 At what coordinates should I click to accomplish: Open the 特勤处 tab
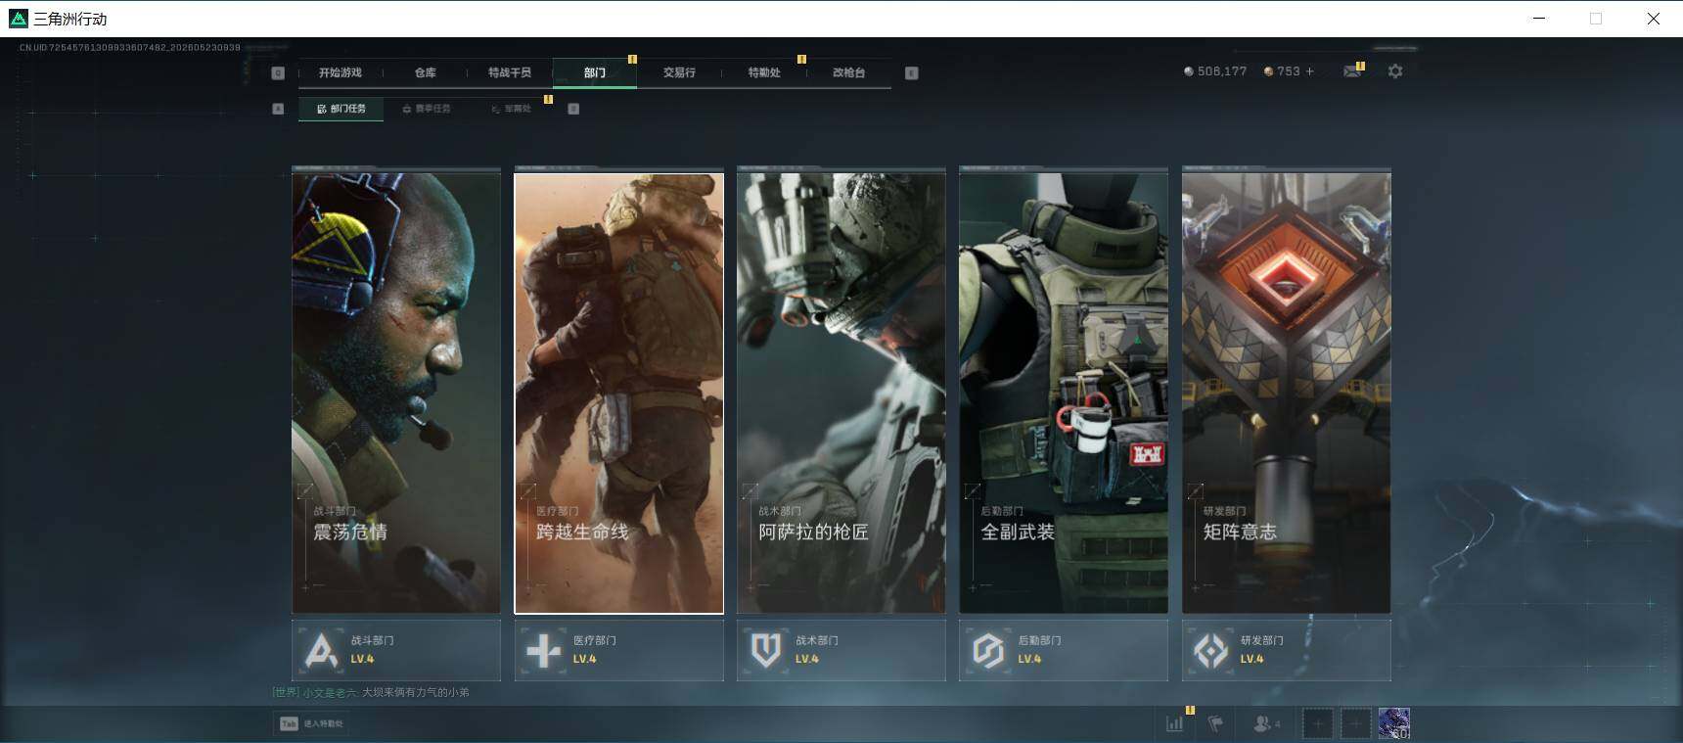click(764, 72)
